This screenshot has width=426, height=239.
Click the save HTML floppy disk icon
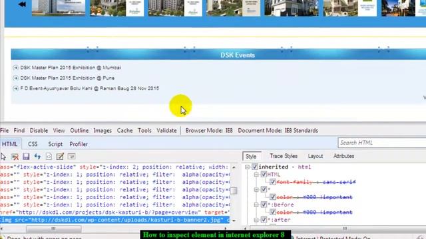(x=26, y=157)
